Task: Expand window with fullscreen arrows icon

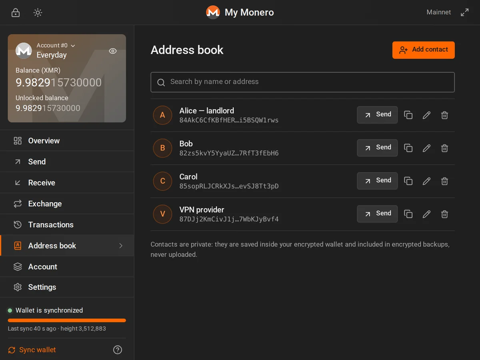Action: click(x=464, y=12)
